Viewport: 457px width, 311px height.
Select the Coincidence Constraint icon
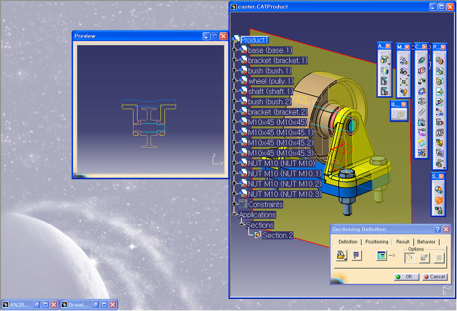pos(421,60)
